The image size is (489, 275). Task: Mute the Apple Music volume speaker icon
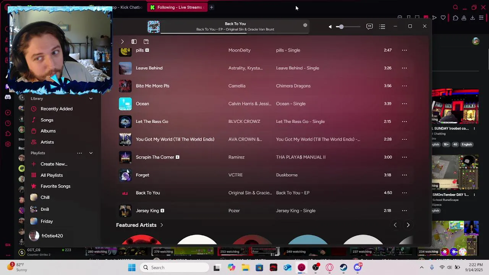[x=330, y=27]
